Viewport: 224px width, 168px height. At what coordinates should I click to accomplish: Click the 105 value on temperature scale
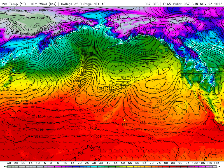coord(202,163)
